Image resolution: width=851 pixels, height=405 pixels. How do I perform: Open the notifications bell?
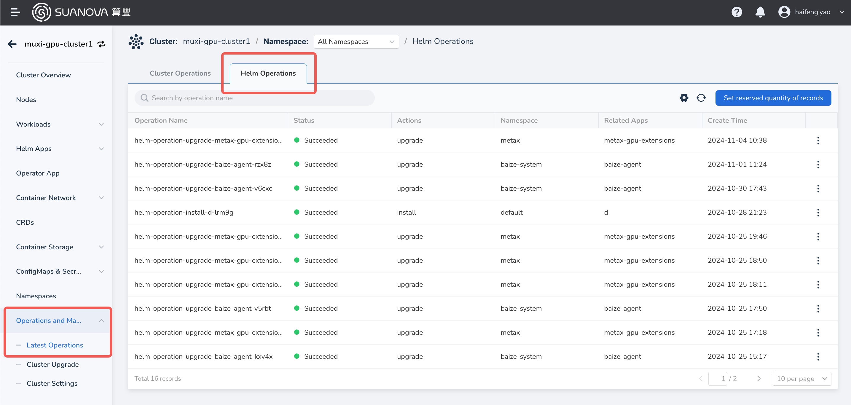(760, 12)
